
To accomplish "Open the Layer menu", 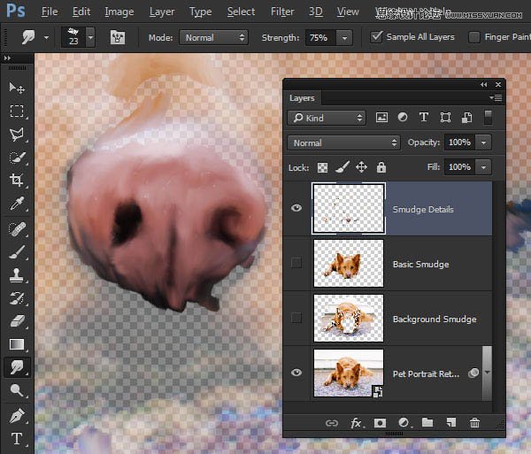I will (x=162, y=12).
